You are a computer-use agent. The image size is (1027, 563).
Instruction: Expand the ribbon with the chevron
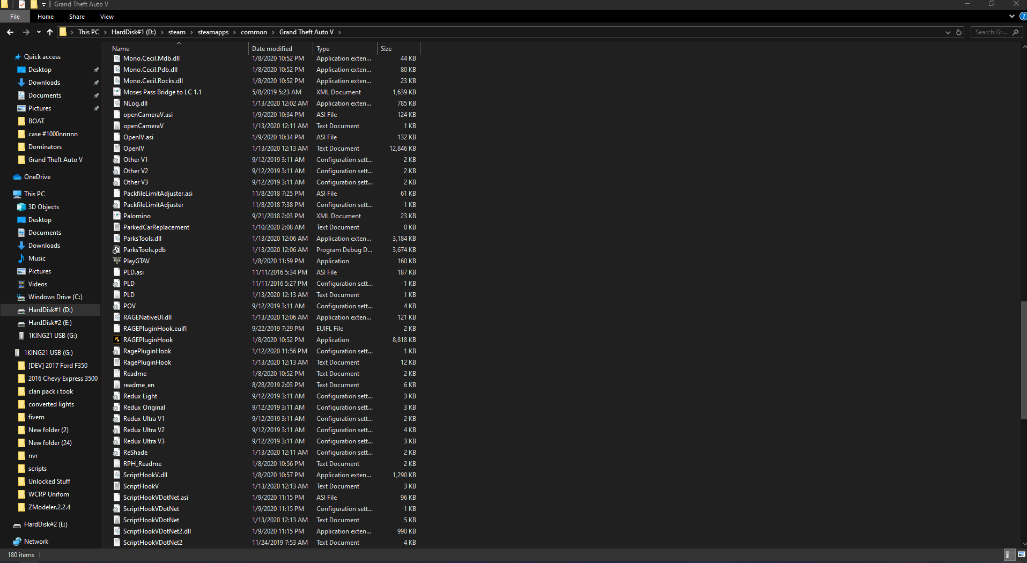(1012, 17)
